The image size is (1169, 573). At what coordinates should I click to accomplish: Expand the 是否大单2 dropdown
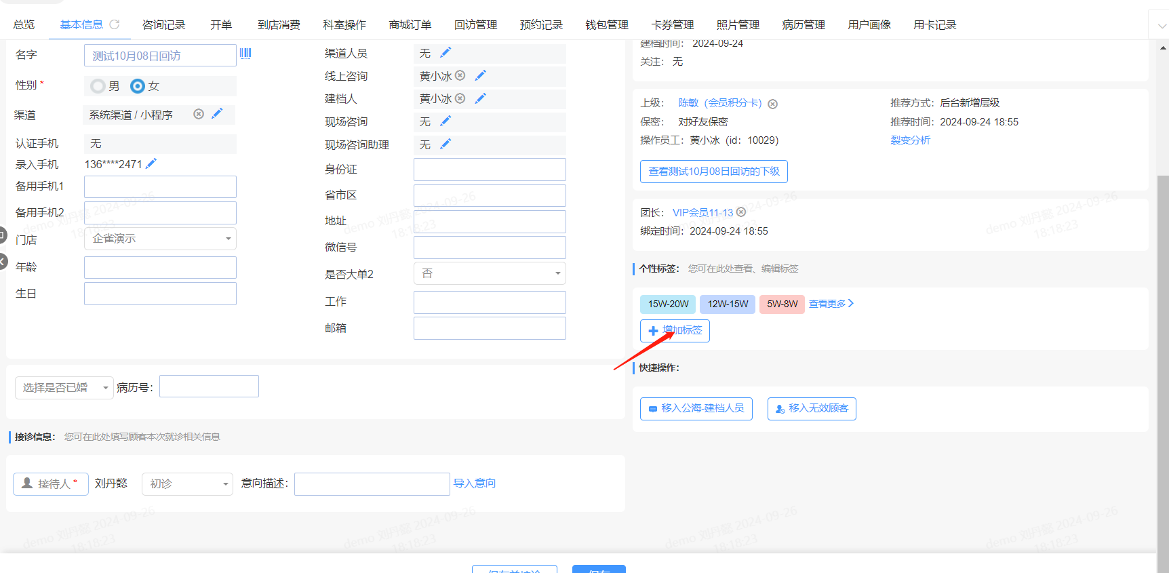(490, 273)
